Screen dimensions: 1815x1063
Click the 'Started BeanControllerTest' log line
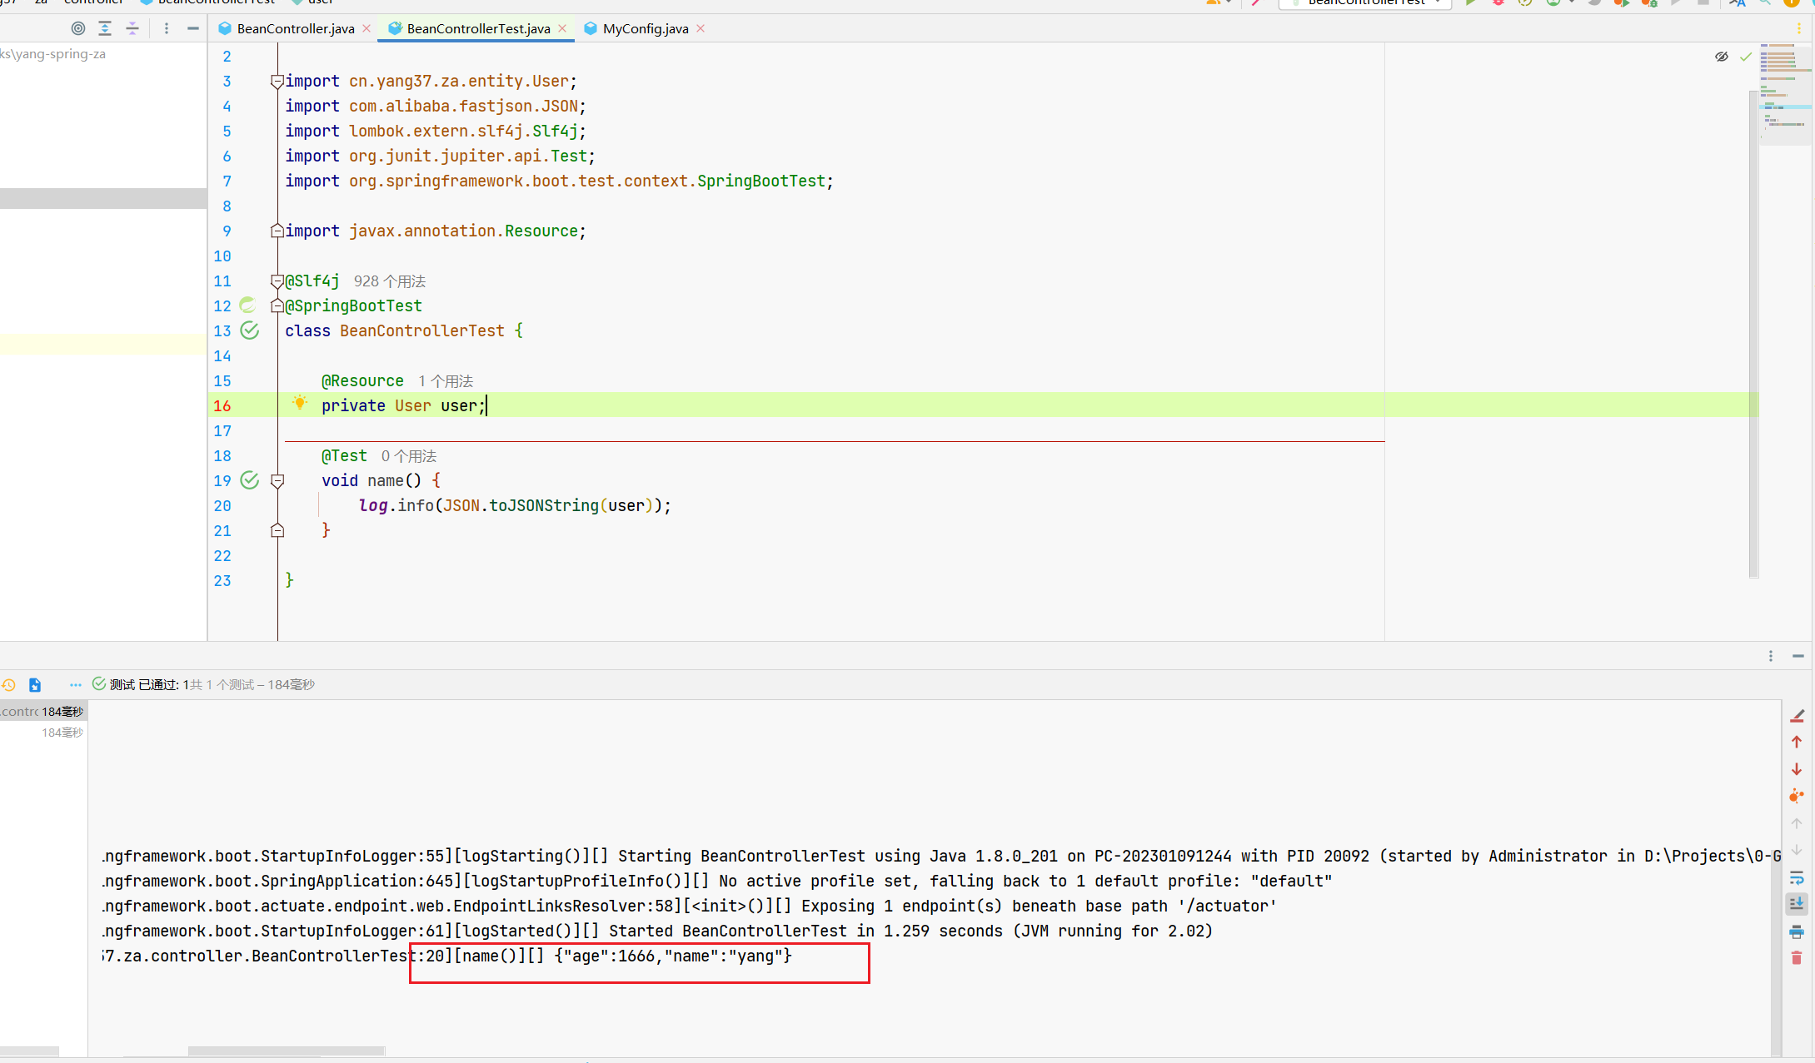coord(657,931)
